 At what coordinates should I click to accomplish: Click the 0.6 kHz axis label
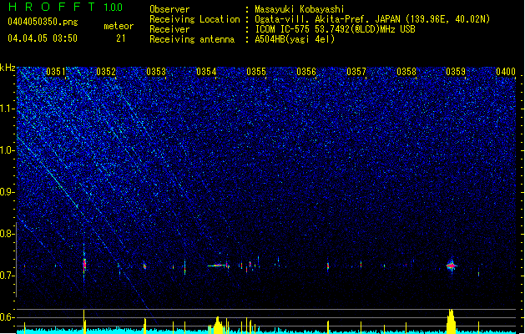coord(8,317)
